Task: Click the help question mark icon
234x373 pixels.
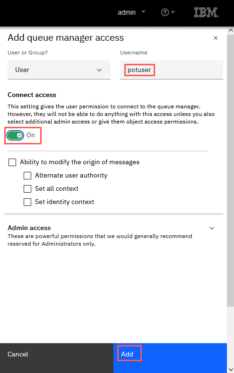Action: 165,12
